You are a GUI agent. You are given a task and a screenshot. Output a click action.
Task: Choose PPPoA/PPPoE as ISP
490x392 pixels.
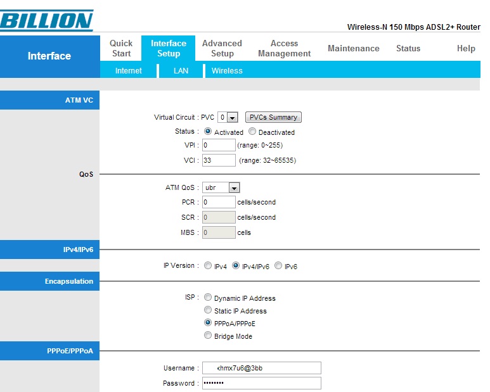click(x=208, y=322)
